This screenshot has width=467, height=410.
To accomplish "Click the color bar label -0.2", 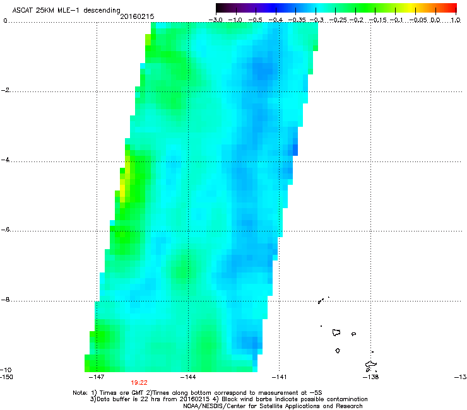I will (x=357, y=20).
